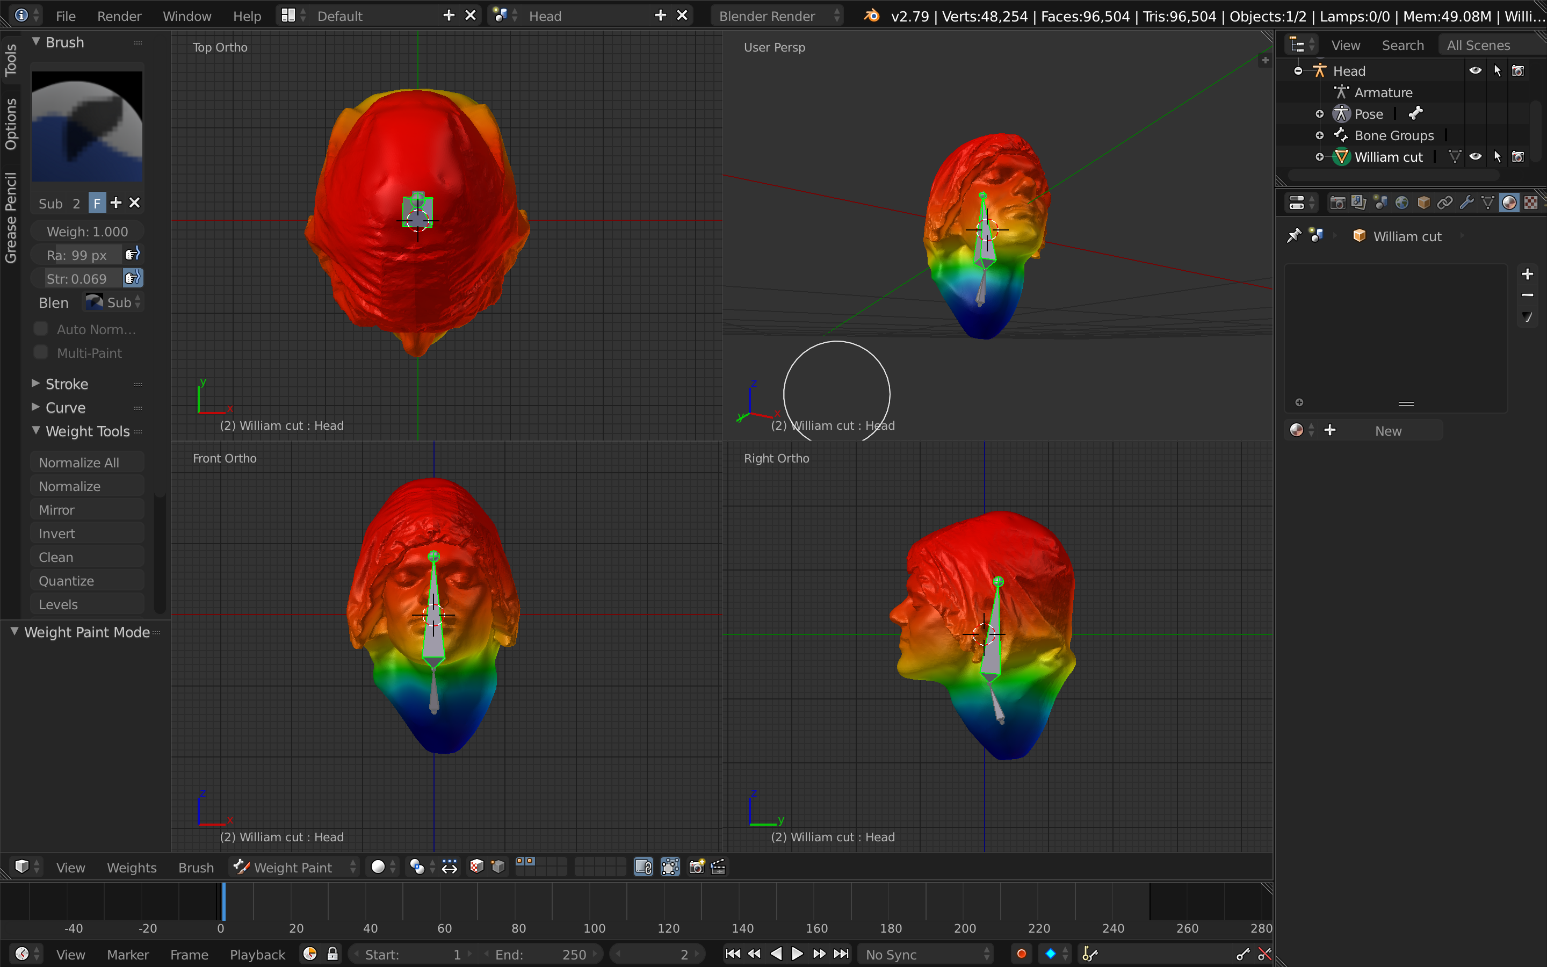Open the No Sync dropdown
The image size is (1547, 967).
(x=926, y=954)
